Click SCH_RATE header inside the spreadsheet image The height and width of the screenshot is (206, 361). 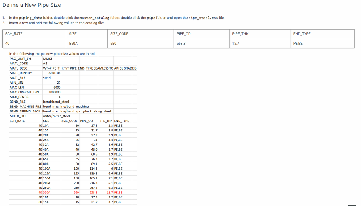[x=17, y=121]
